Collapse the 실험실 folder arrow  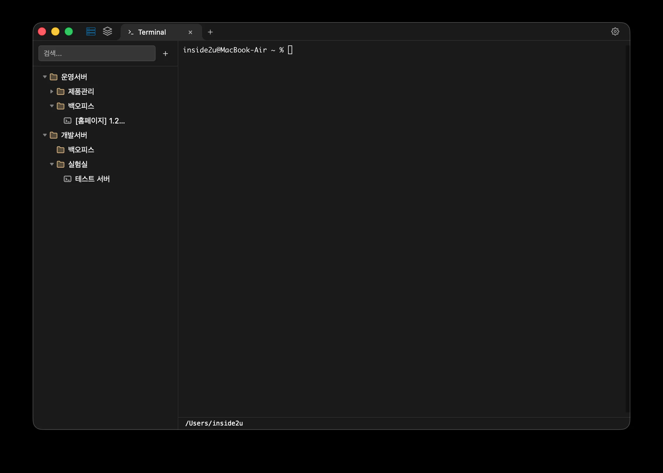tap(52, 164)
